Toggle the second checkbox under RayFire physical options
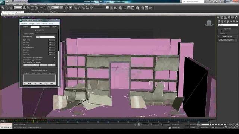The image size is (239, 134). click(55, 60)
